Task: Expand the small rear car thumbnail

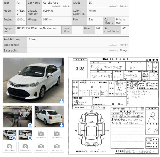Action: (x=30, y=138)
